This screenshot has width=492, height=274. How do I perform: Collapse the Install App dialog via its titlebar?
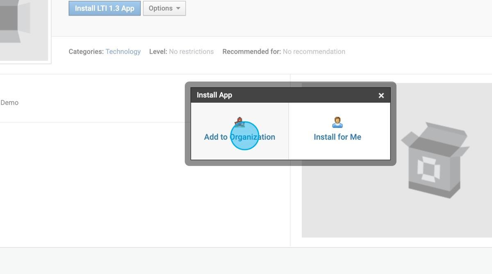[287, 95]
